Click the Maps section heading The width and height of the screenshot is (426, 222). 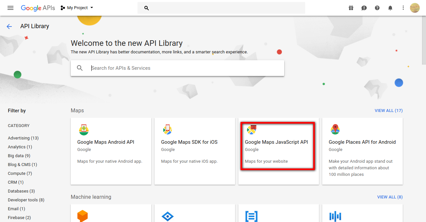point(77,111)
